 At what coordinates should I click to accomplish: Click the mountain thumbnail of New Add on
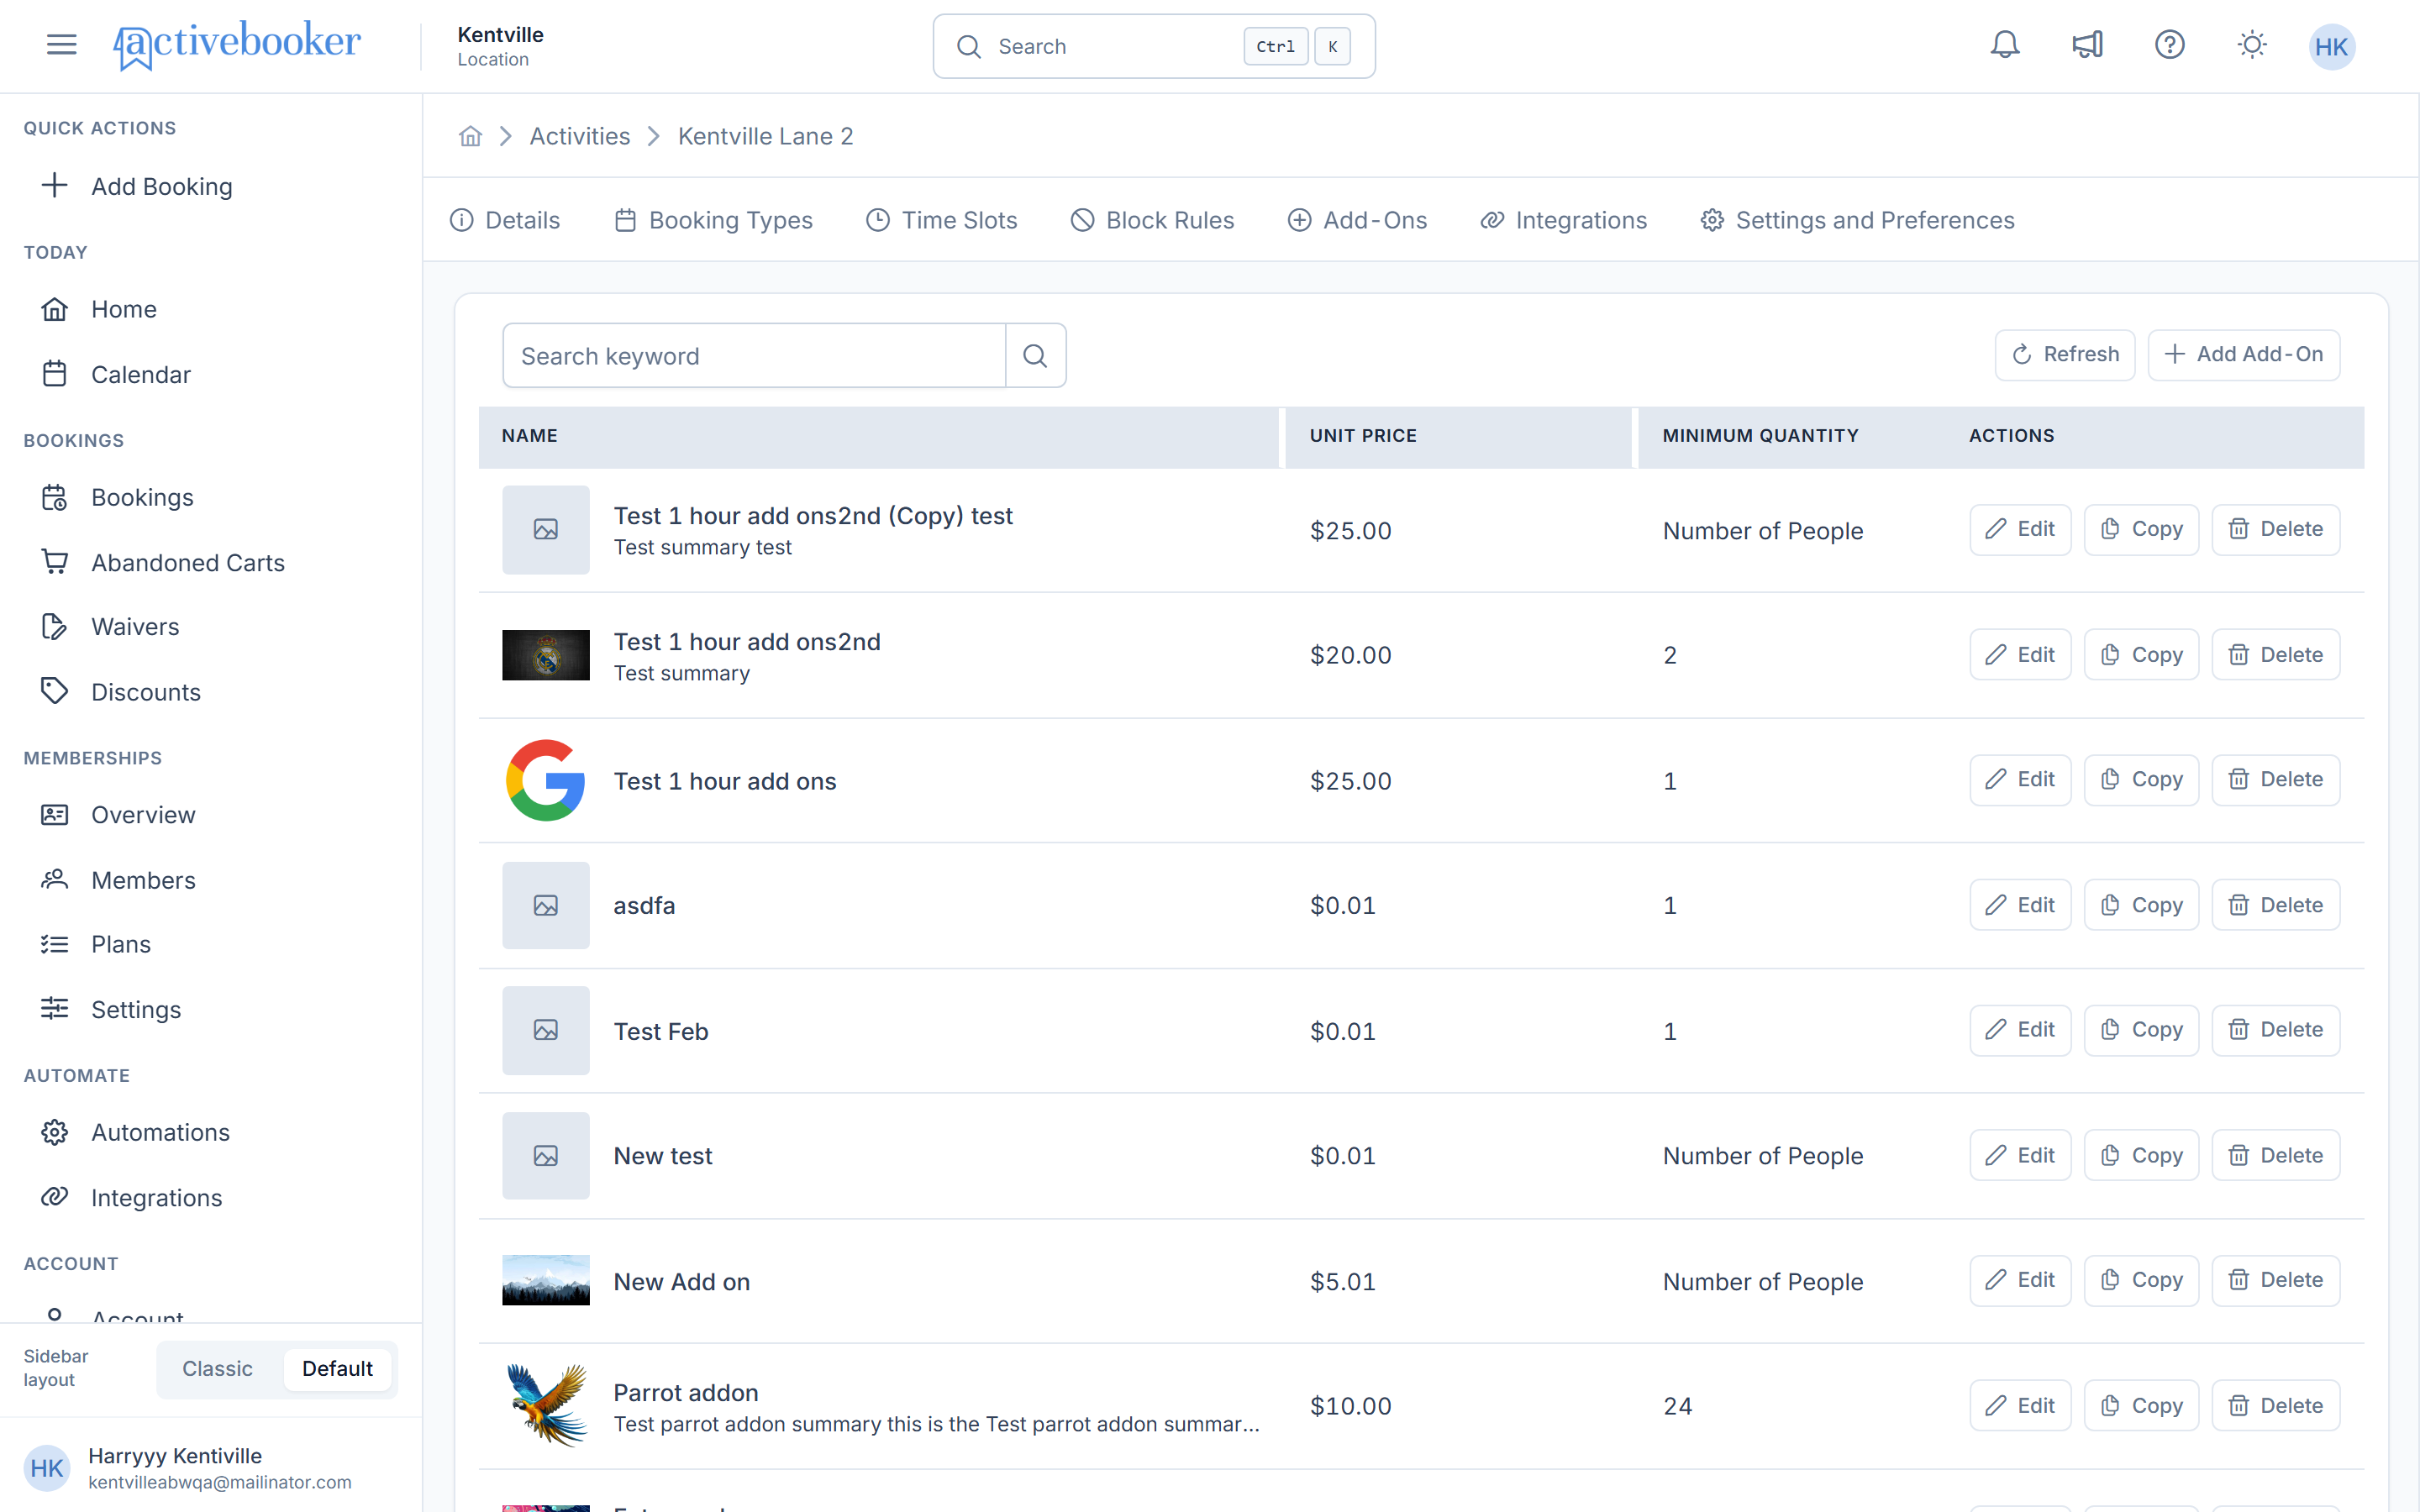(x=545, y=1280)
